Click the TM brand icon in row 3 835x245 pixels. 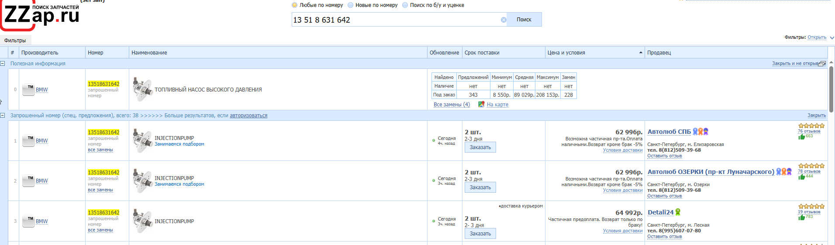[x=28, y=221]
